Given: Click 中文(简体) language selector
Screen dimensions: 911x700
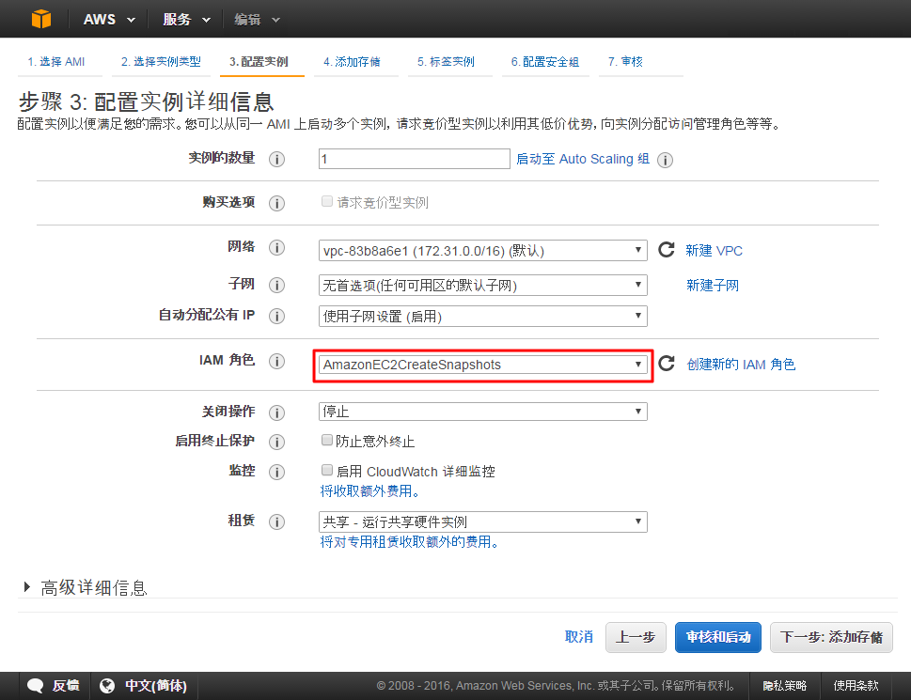Looking at the screenshot, I should [156, 686].
